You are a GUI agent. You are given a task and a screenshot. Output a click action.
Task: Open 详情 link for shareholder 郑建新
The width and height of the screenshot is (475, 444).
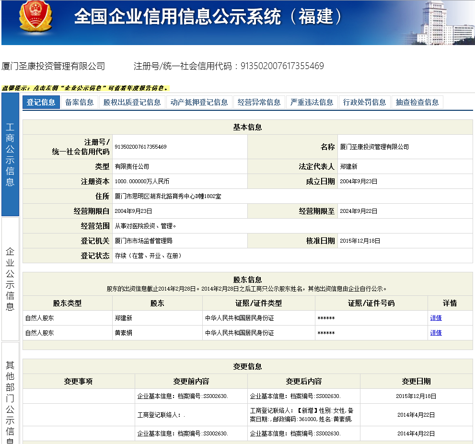click(x=436, y=318)
